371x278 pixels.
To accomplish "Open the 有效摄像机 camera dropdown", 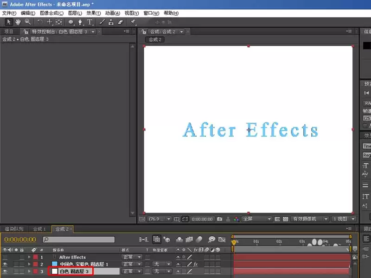I will coord(310,219).
